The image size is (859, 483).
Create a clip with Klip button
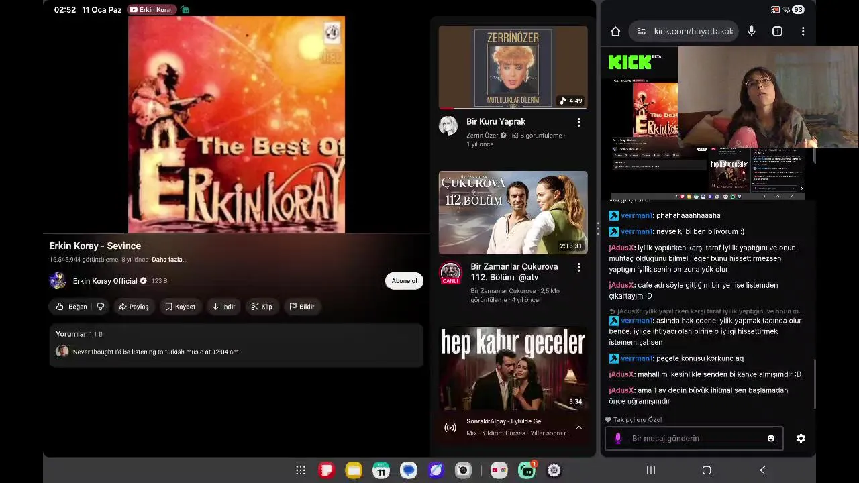pos(262,307)
